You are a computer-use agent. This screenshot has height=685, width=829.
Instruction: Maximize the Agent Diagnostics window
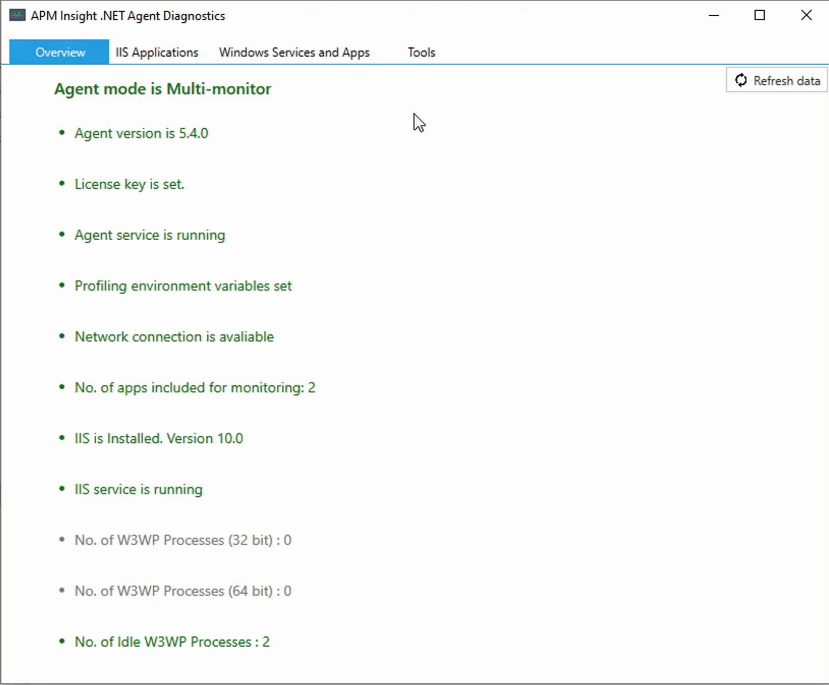coord(760,15)
